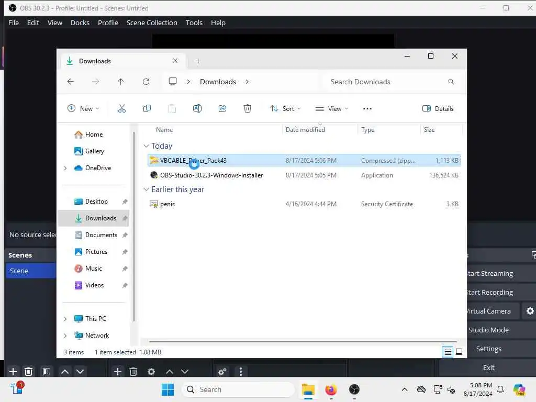536x402 pixels.
Task: Click the Rename icon in Explorer toolbar
Action: (197, 109)
